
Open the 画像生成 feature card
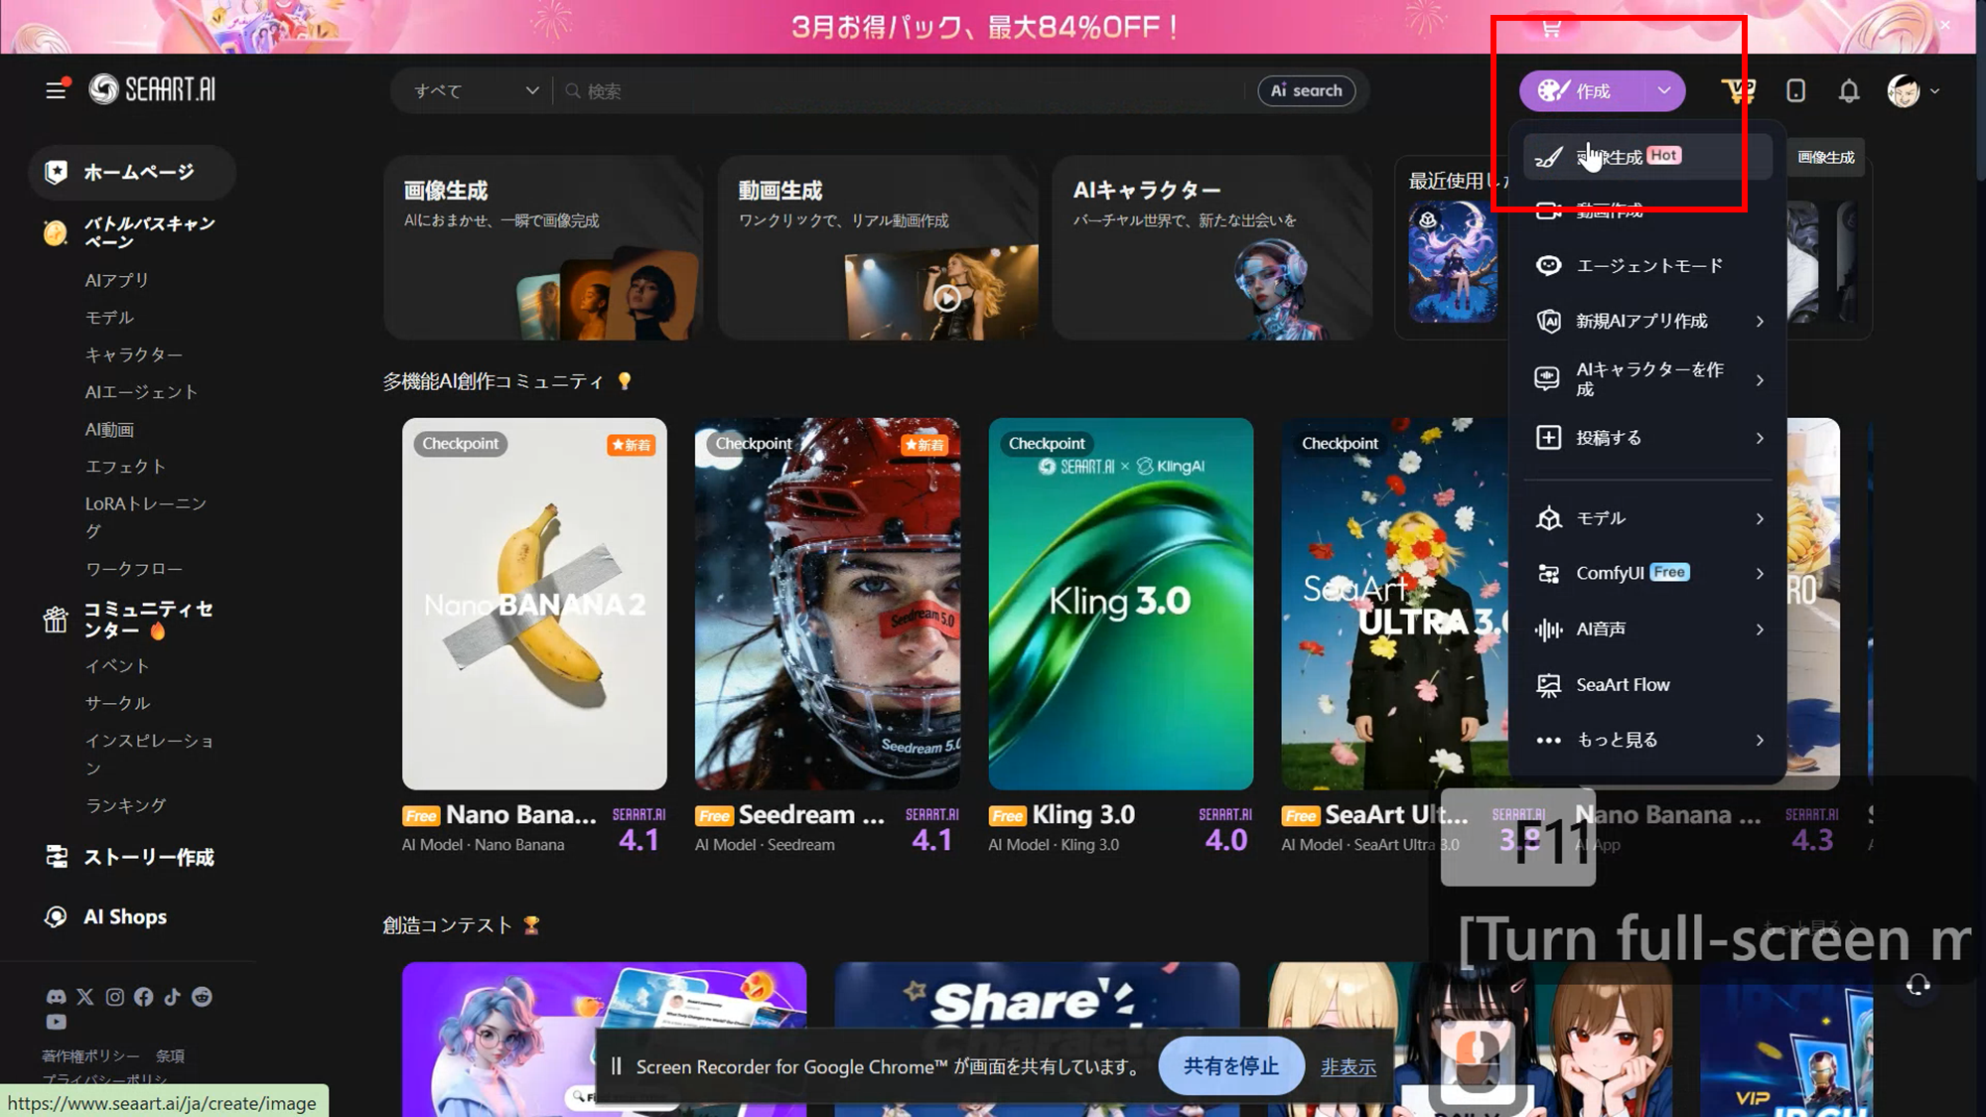click(543, 247)
